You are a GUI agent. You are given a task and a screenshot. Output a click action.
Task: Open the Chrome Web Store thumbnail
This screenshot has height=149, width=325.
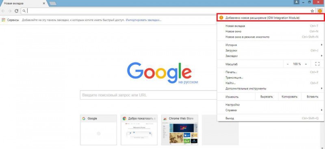pyautogui.click(x=180, y=130)
